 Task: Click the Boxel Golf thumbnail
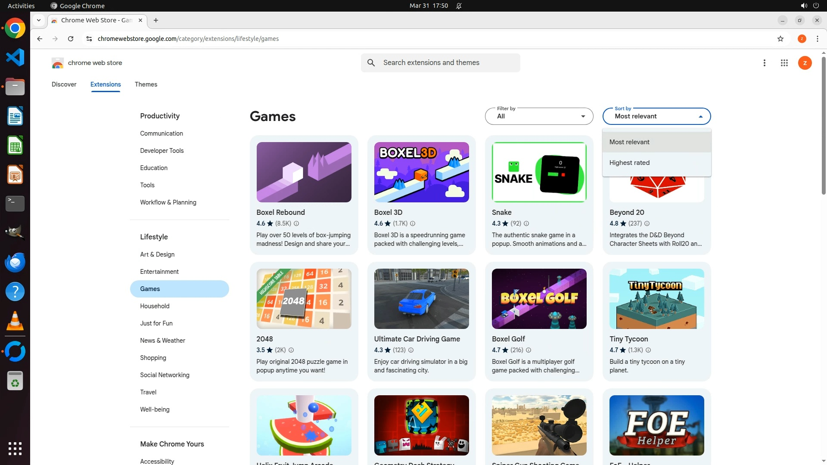539,299
